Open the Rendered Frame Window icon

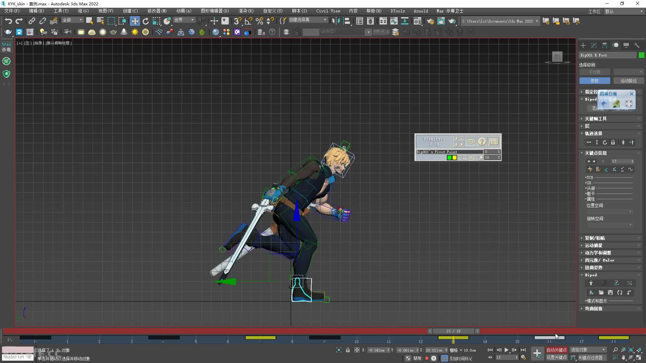[441, 21]
